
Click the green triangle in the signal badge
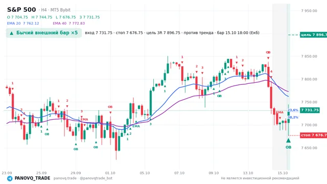(x=11, y=33)
